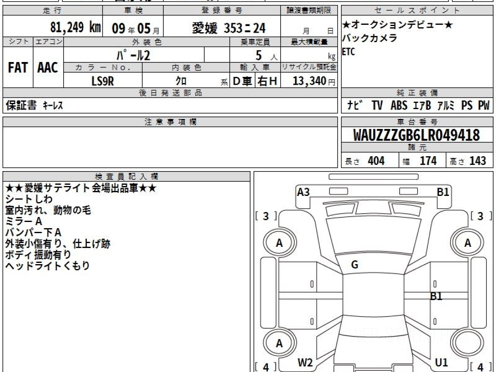The width and height of the screenshot is (496, 372).
Task: Click the ヘッドライトくもり inspector note
Action: [x=48, y=266]
